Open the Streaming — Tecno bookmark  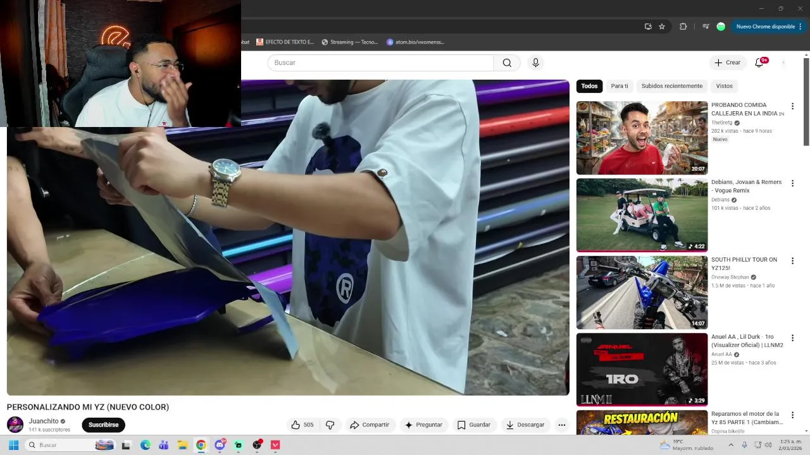click(x=349, y=42)
